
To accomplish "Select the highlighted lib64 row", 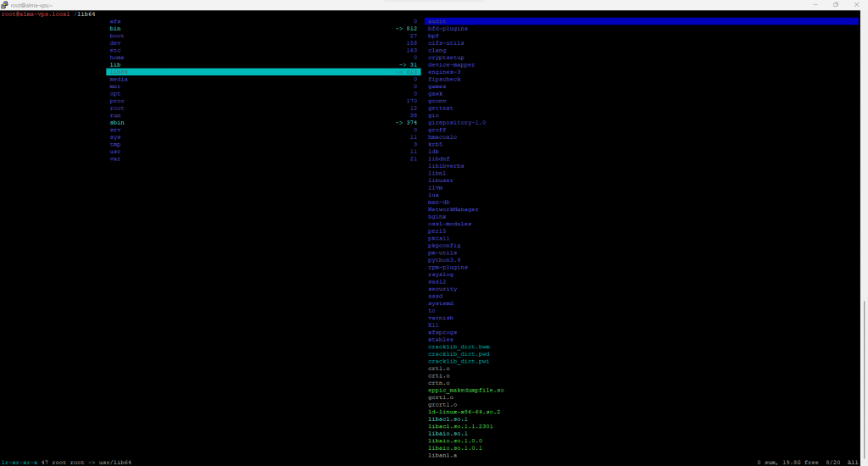I will pyautogui.click(x=263, y=72).
